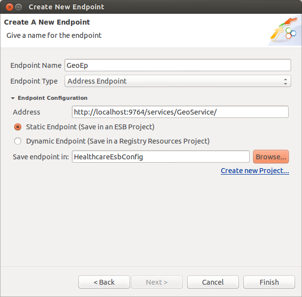
Task: Click the Save endpoint in text field
Action: click(x=161, y=157)
